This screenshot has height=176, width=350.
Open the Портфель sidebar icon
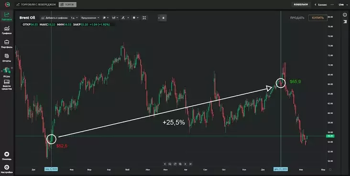(x=7, y=44)
